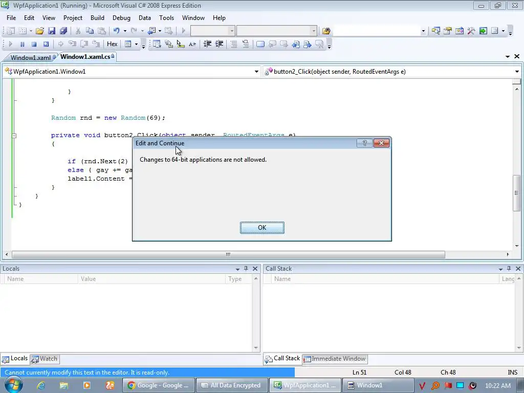
Task: Click the Save All icon
Action: pos(63,31)
